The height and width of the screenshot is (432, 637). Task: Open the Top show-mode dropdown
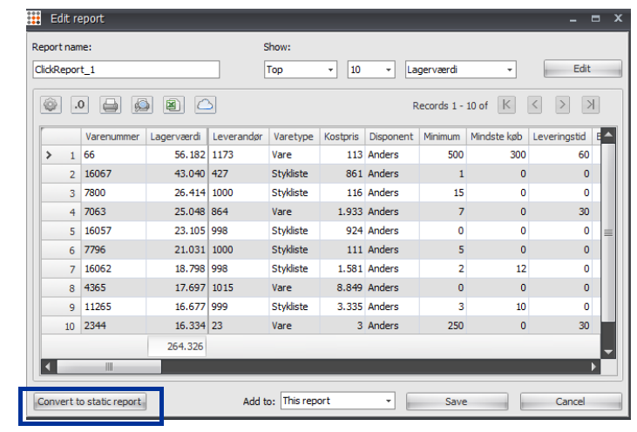[x=301, y=70]
